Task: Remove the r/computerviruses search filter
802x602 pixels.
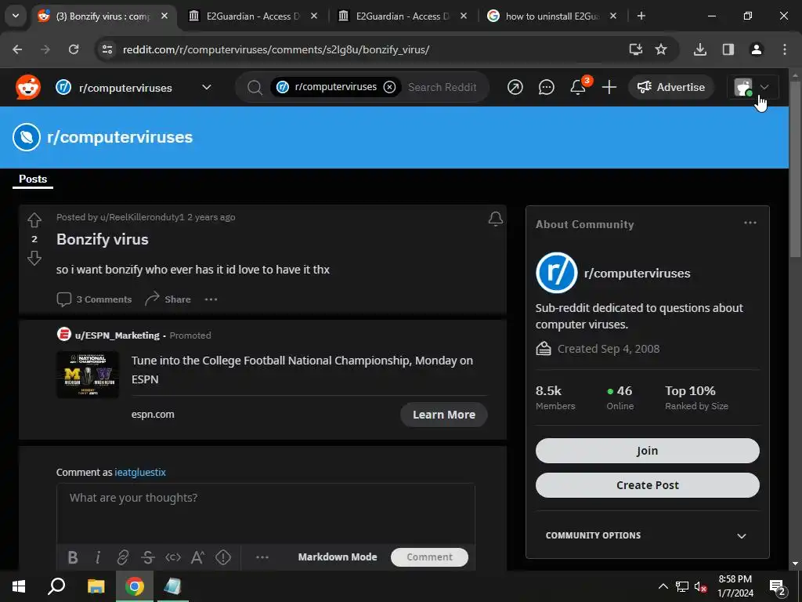Action: [x=389, y=87]
